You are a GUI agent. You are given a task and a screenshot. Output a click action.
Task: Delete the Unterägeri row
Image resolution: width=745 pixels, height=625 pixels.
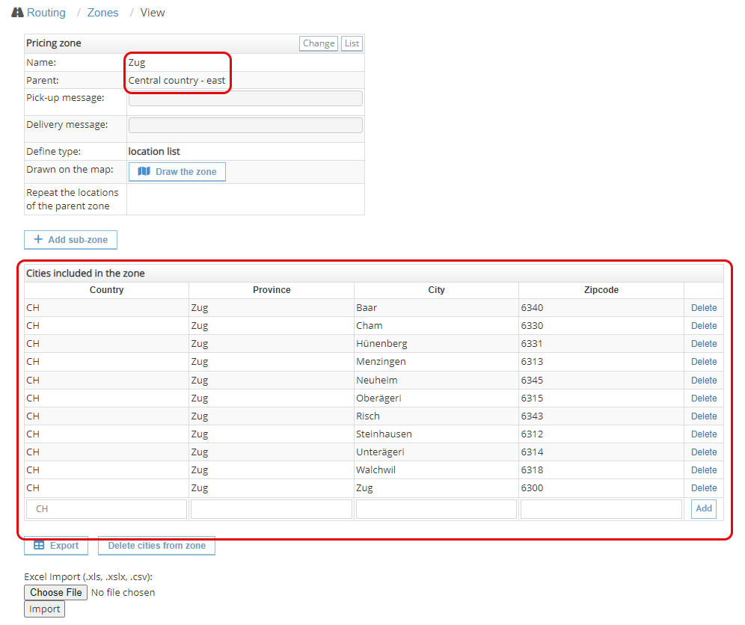click(704, 452)
